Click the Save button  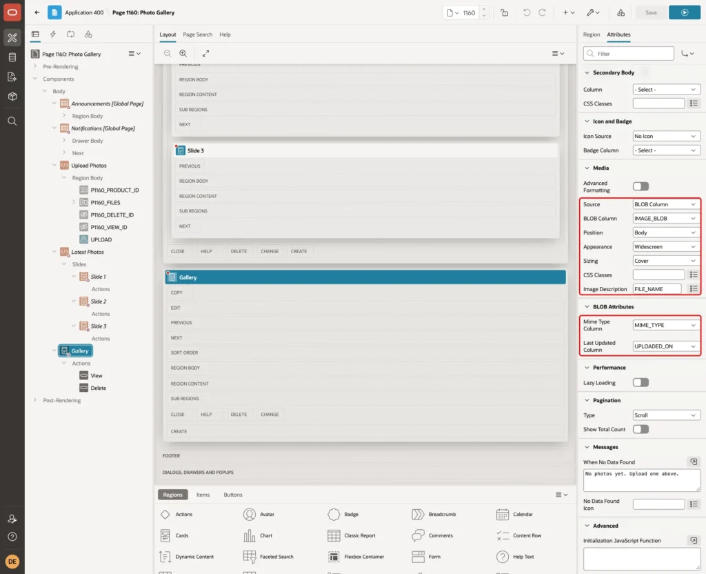(651, 12)
